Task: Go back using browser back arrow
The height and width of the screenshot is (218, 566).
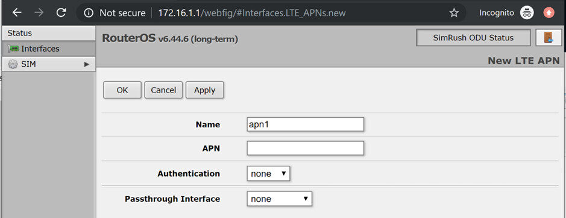Action: pyautogui.click(x=17, y=13)
